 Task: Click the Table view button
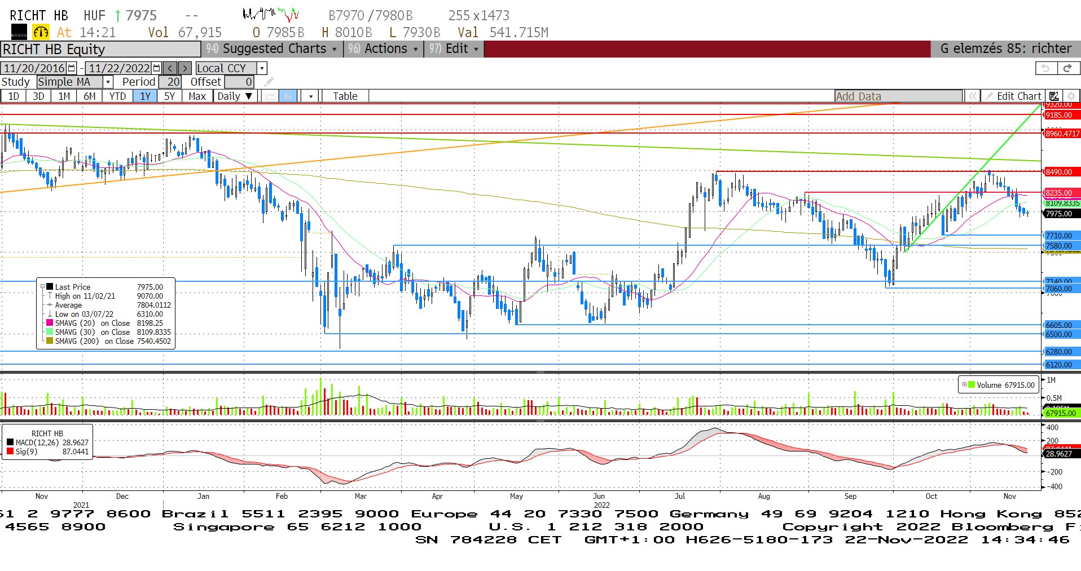coord(345,96)
